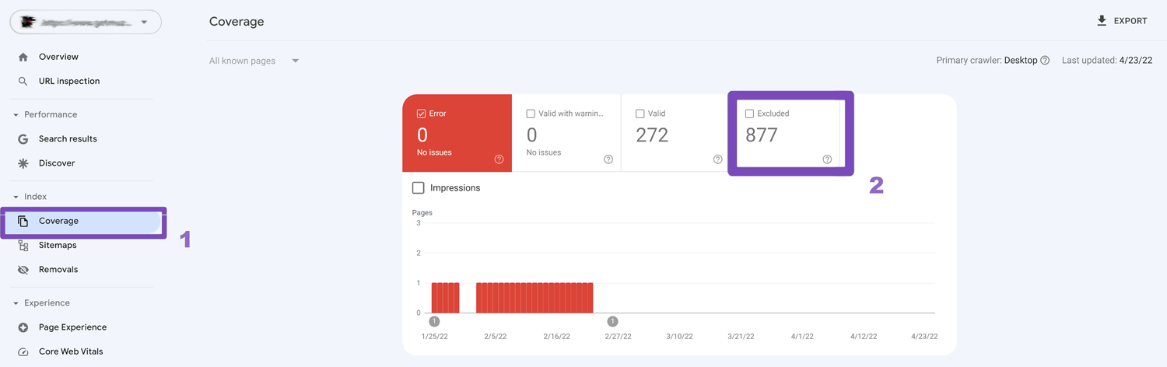Click the chart annotation marker near 2/27/22
Screen dimensions: 1167x367
pos(612,321)
